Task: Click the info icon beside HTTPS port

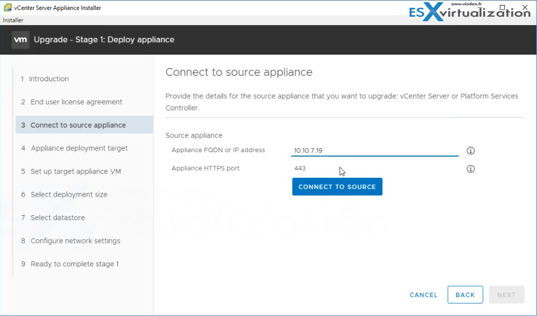Action: click(x=470, y=169)
